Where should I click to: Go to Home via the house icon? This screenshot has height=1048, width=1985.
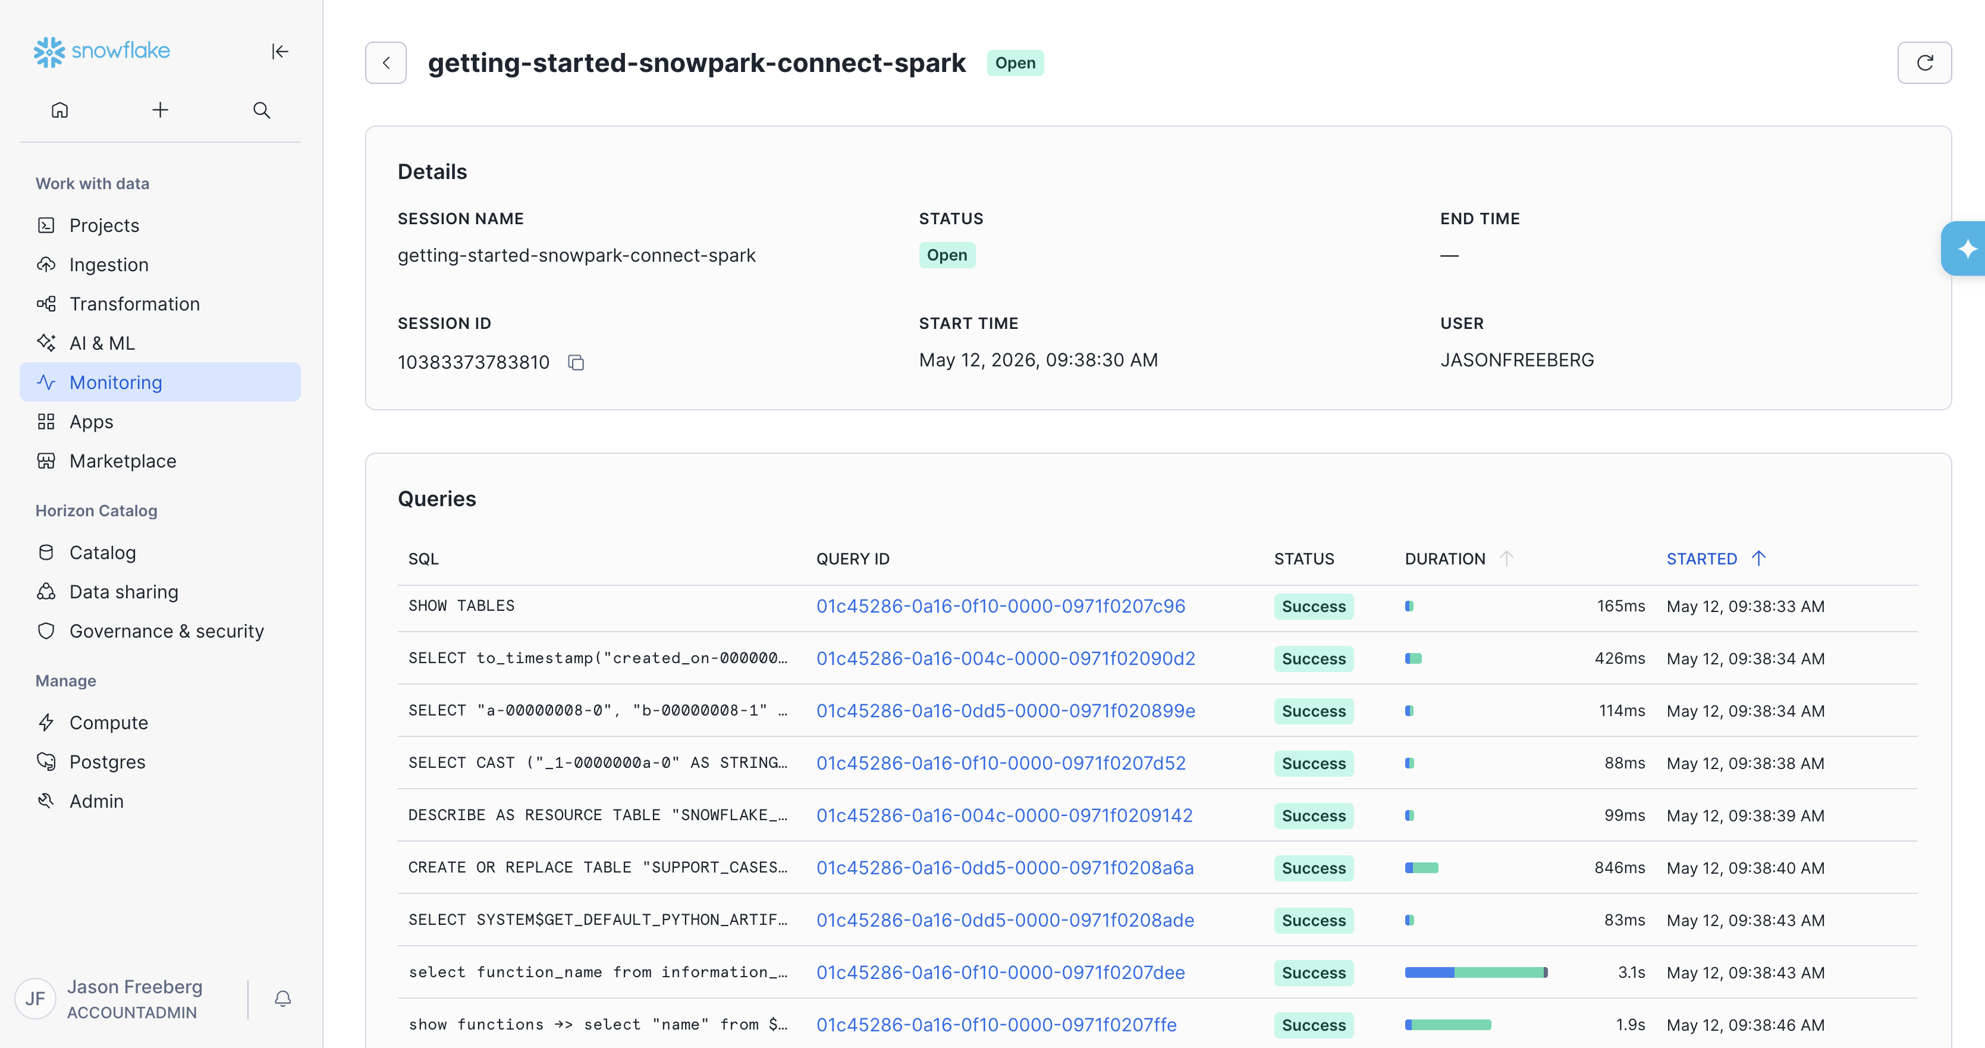click(x=59, y=110)
